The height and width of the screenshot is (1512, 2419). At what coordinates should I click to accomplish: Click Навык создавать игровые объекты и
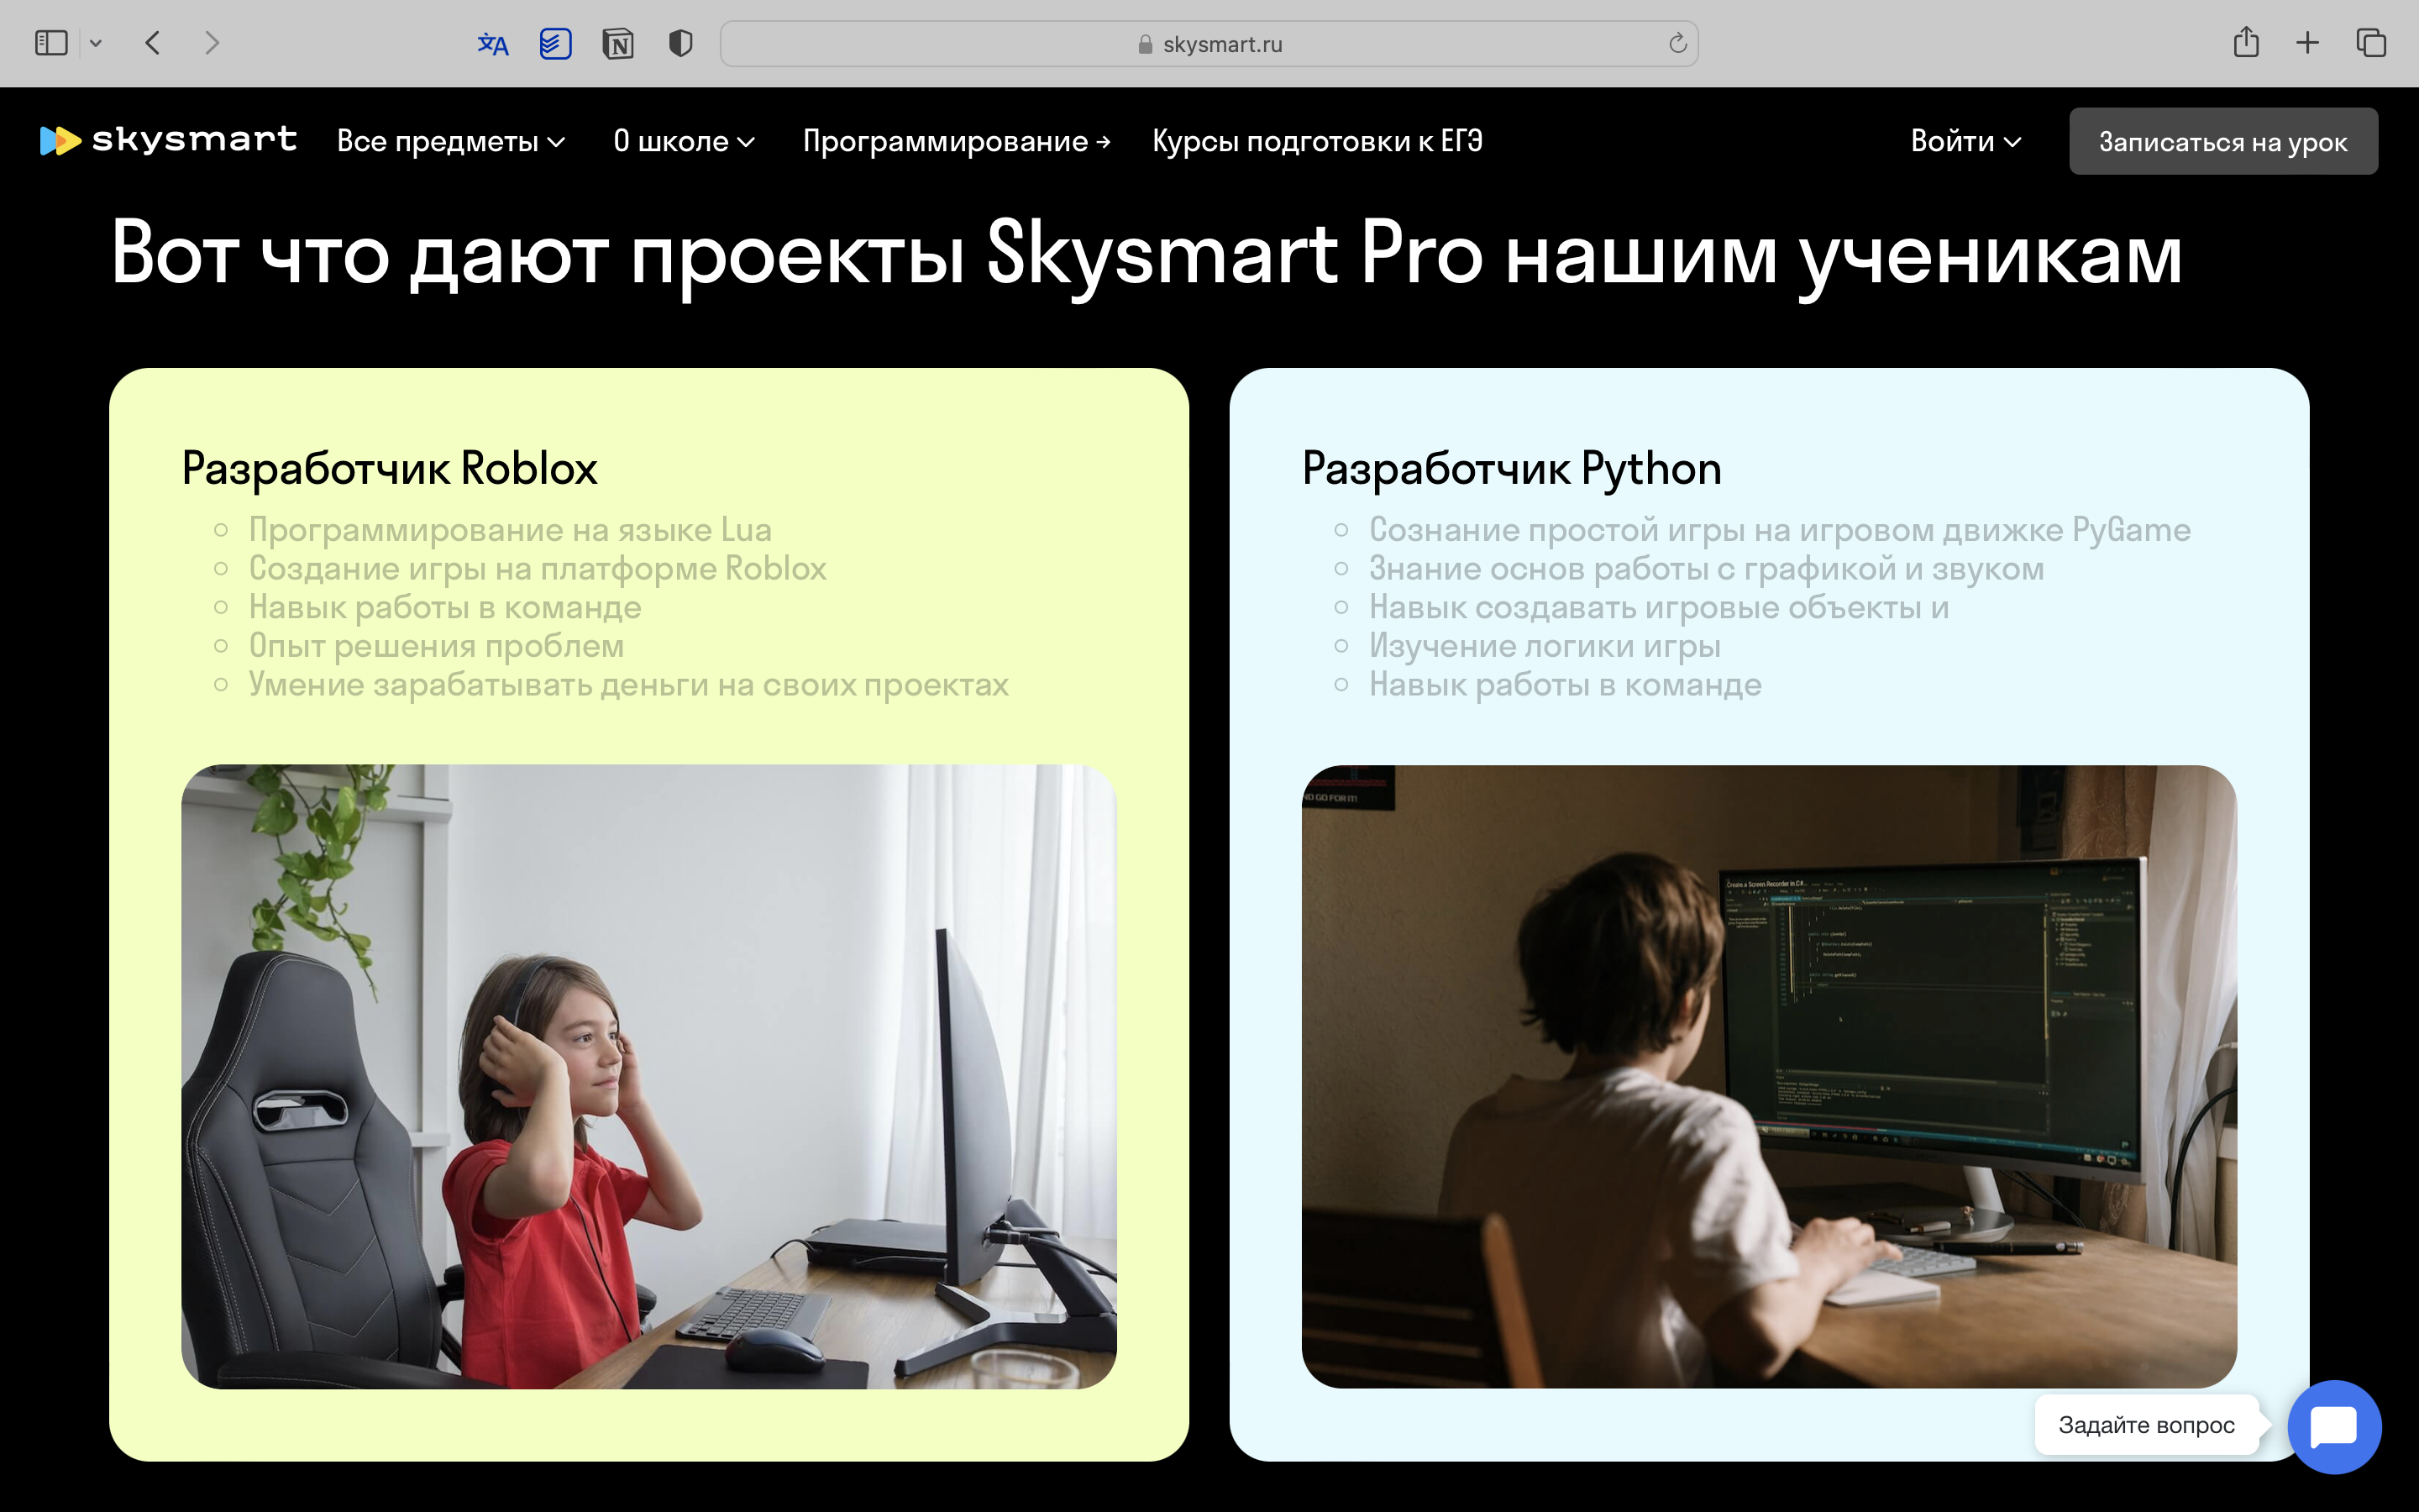pos(1658,607)
